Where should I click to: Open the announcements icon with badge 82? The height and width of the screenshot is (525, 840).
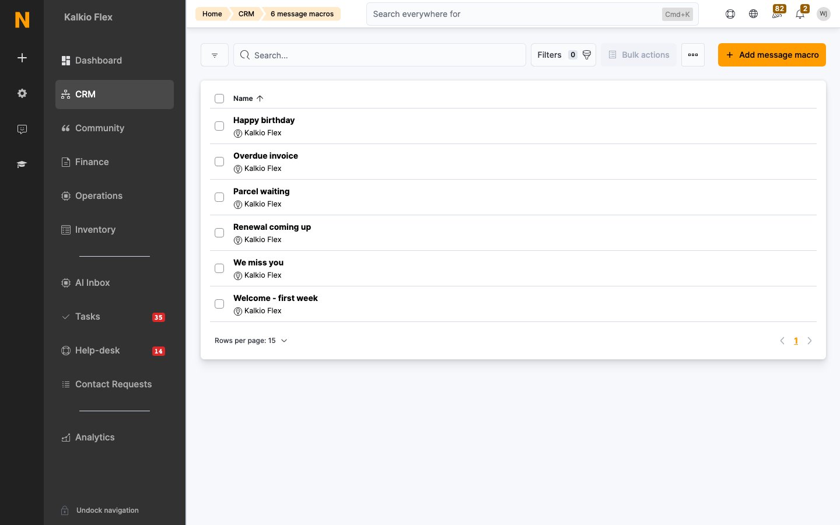pyautogui.click(x=777, y=13)
